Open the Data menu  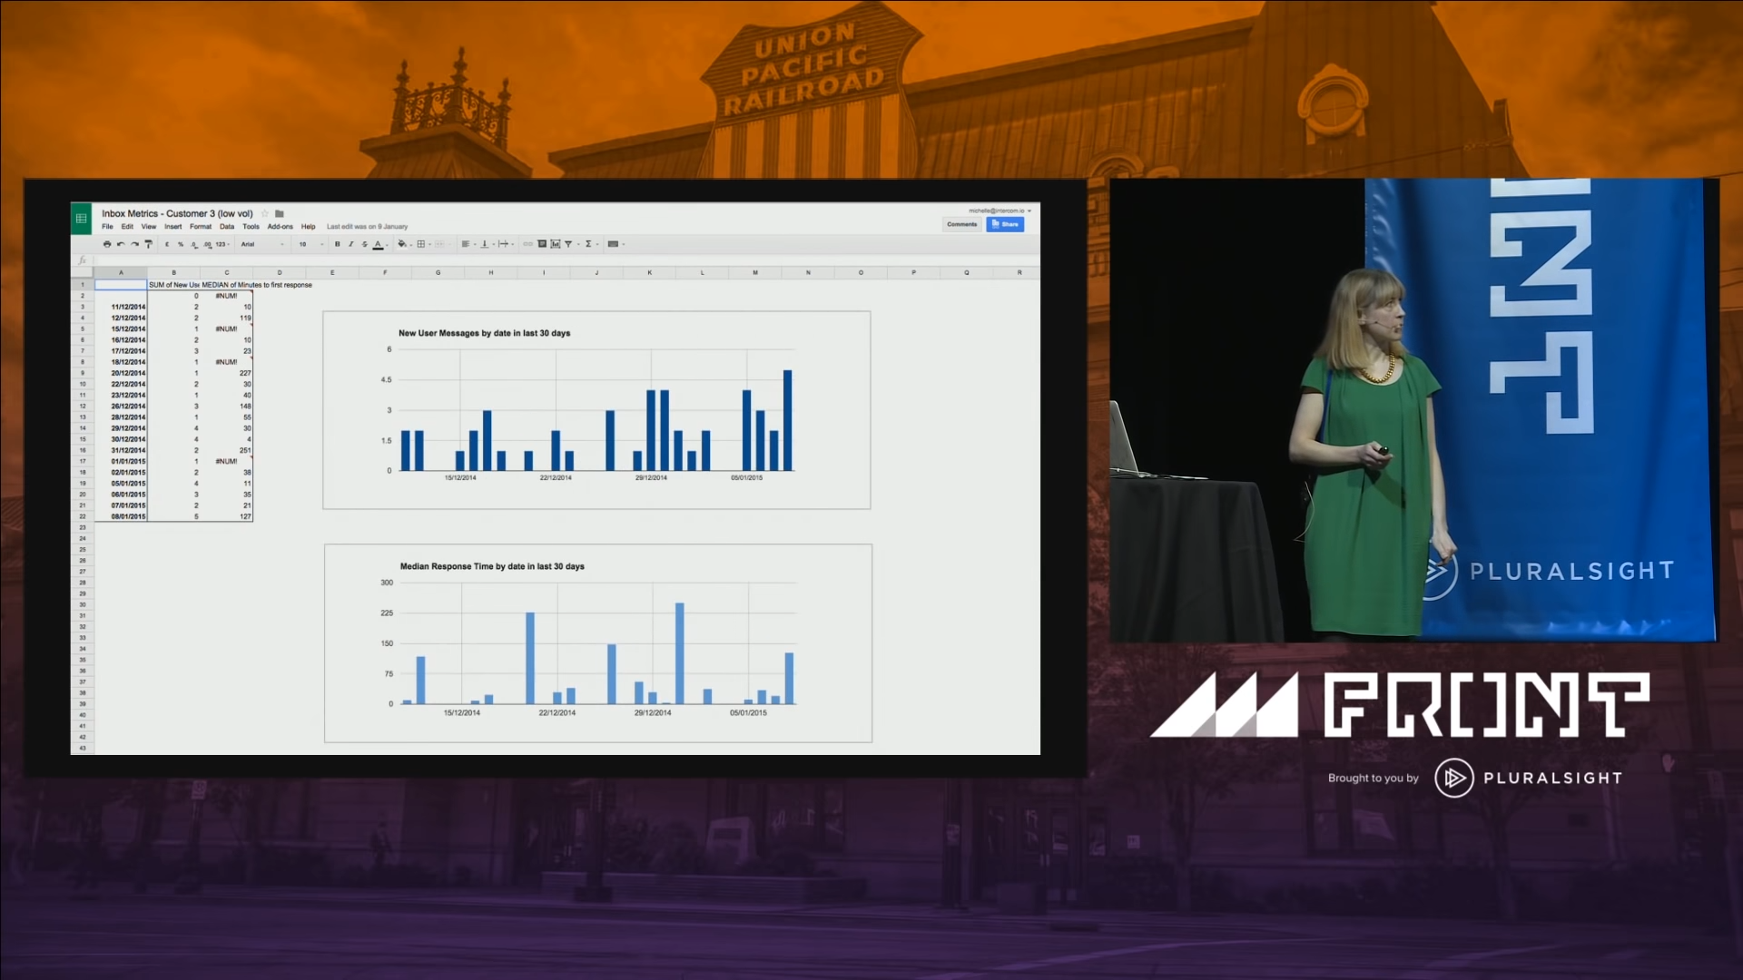tap(227, 227)
